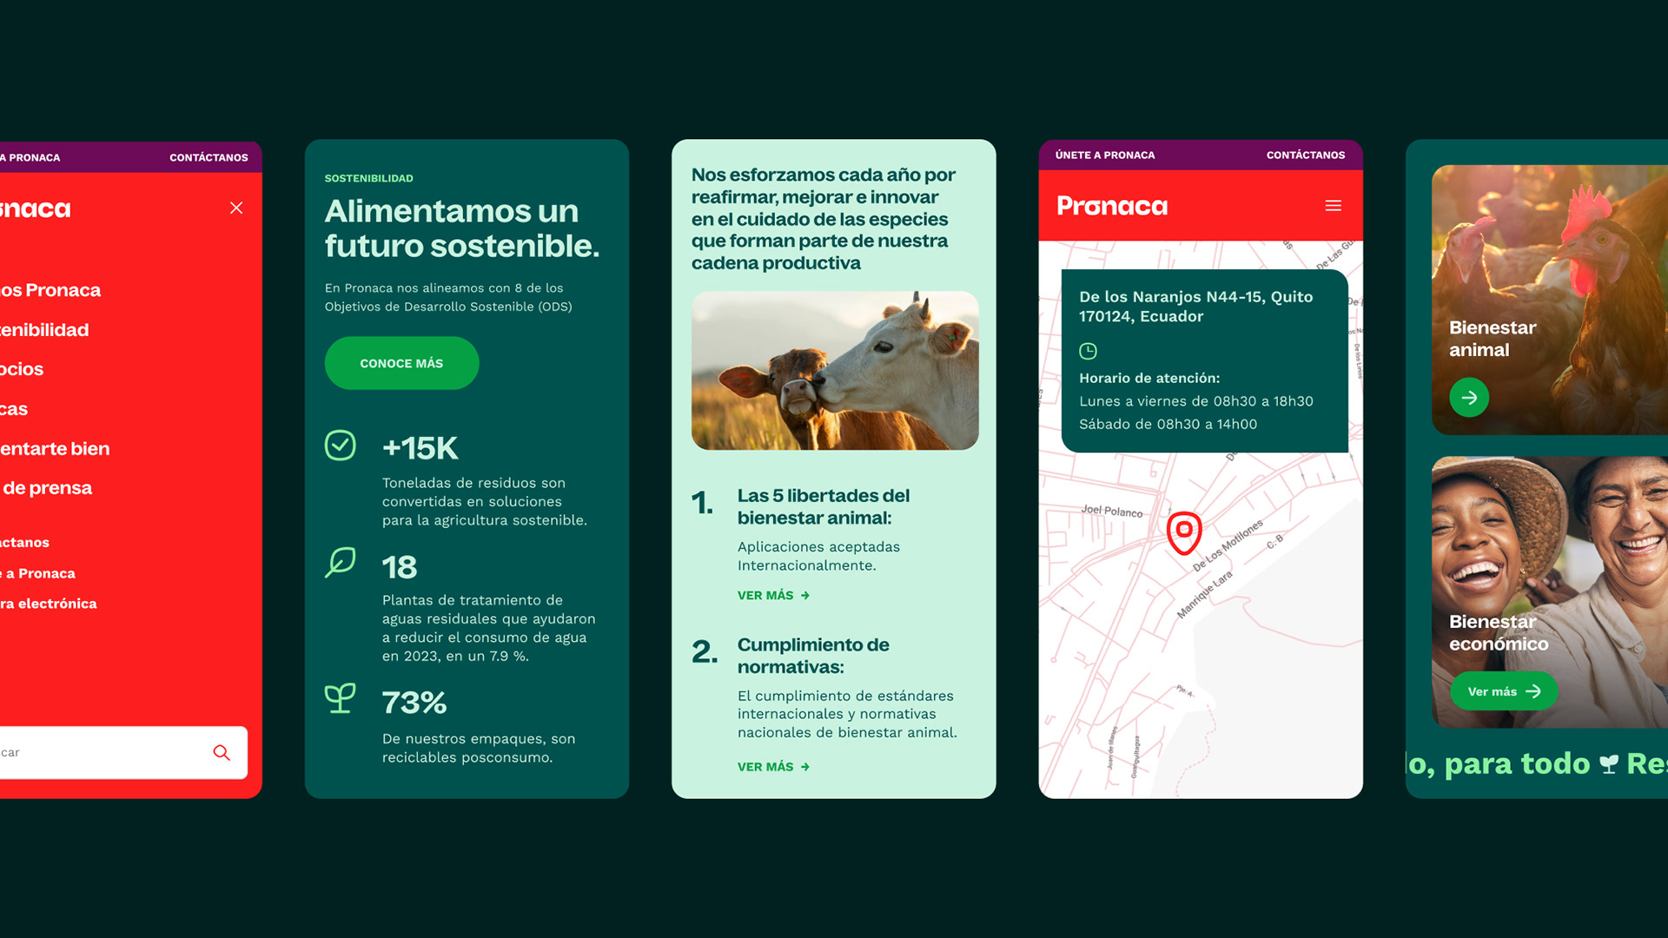Click the checkmark icon beside +15K
Viewport: 1668px width, 938px height.
(341, 446)
